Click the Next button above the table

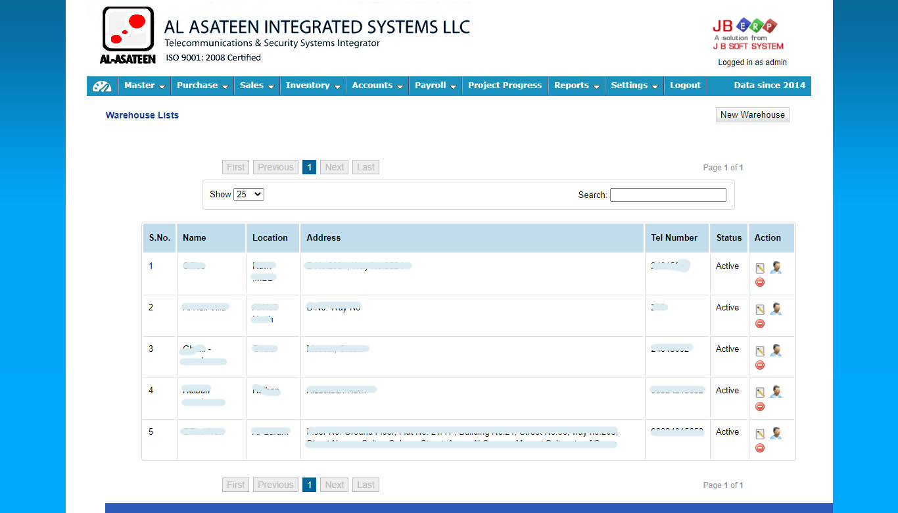(335, 167)
